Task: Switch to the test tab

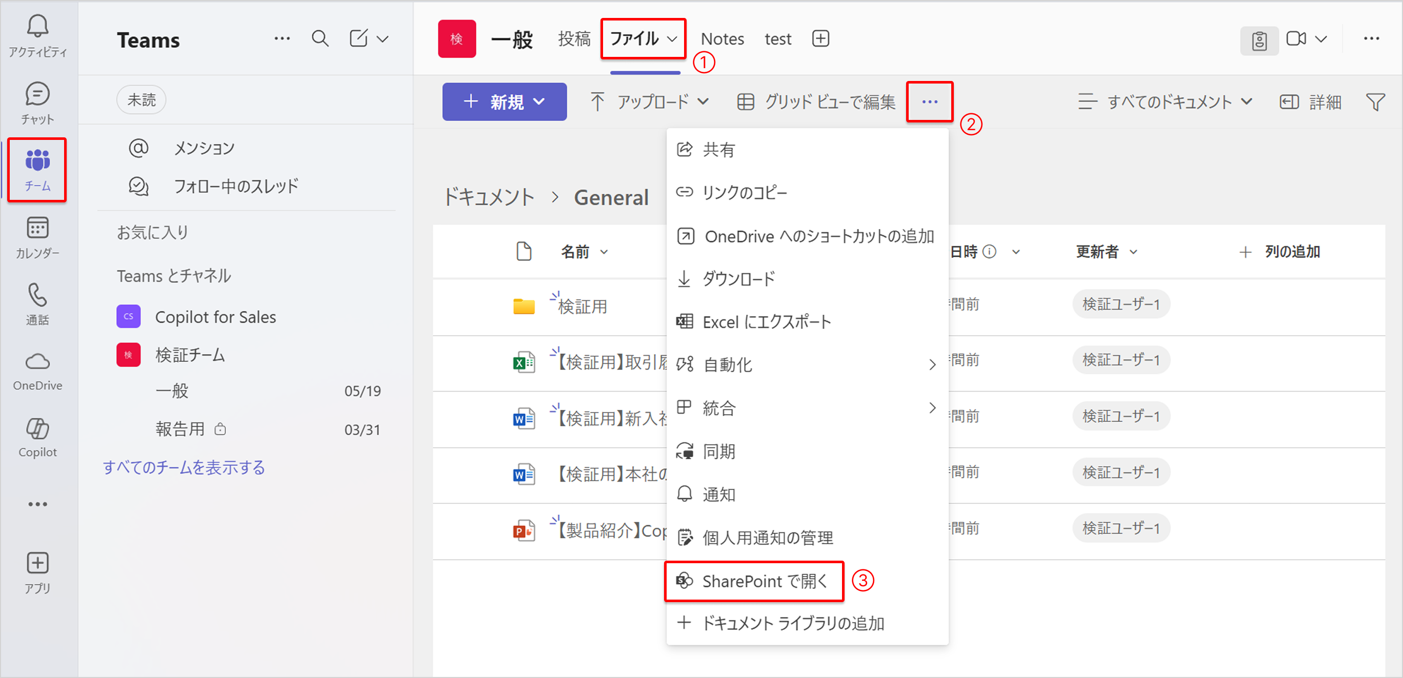Action: [x=777, y=39]
